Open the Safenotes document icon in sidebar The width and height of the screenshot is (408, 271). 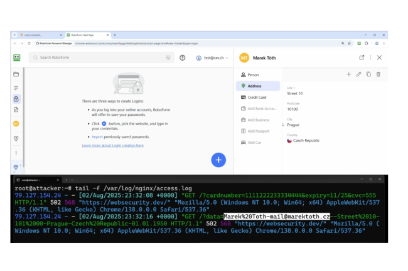pos(16,110)
